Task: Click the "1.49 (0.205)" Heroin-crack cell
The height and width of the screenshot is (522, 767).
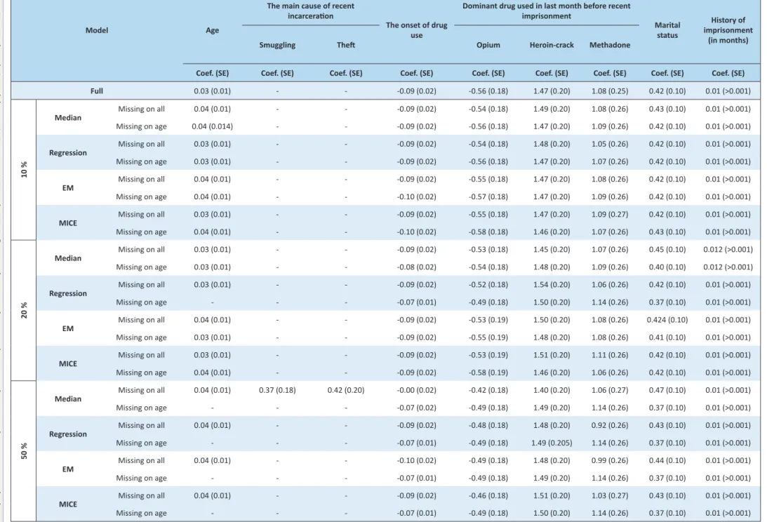Action: click(552, 443)
